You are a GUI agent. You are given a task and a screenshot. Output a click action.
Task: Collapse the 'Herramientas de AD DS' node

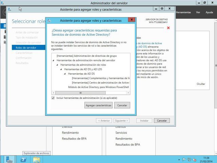click(x=65, y=74)
